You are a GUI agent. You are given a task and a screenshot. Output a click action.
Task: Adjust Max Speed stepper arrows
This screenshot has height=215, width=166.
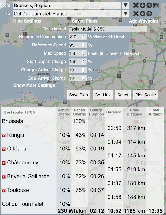coord(83,53)
